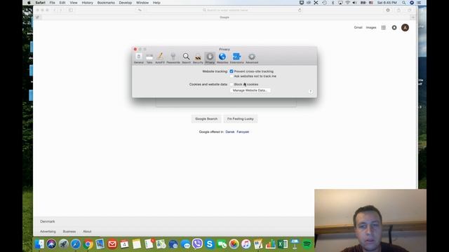Viewport: 449px width, 252px height.
Task: Open the Advertising footer link
Action: coord(48,232)
